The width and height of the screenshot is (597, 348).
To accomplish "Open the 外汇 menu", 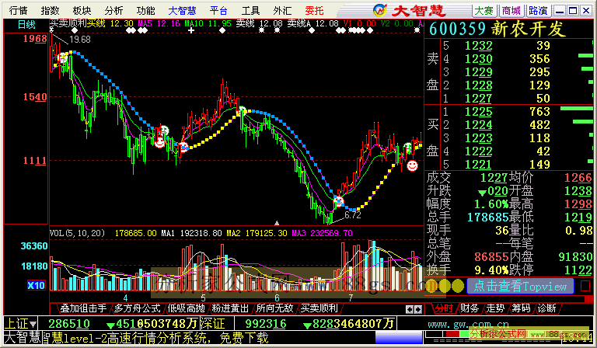I will coord(282,11).
